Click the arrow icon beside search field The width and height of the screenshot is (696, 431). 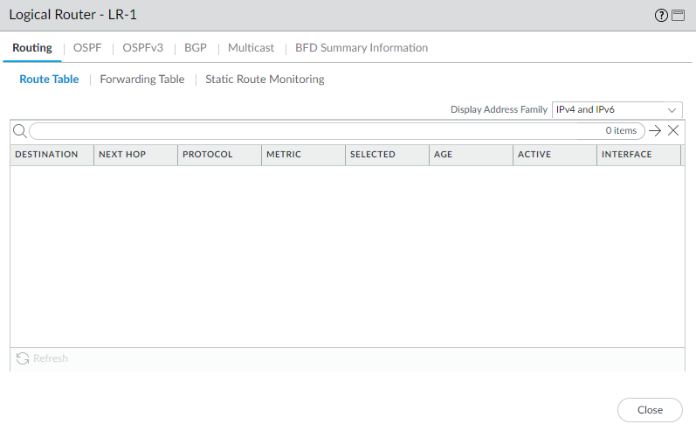[655, 131]
